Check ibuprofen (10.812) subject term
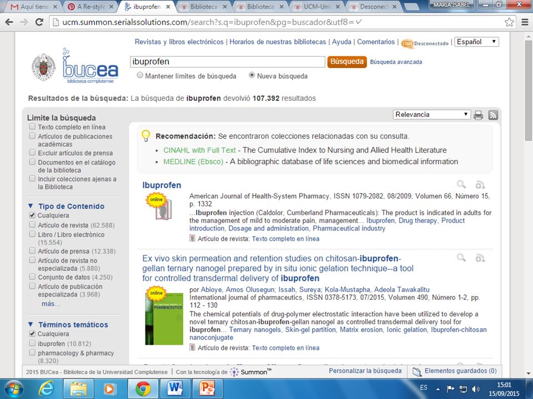Screen dimensions: 533x399 pos(32,343)
